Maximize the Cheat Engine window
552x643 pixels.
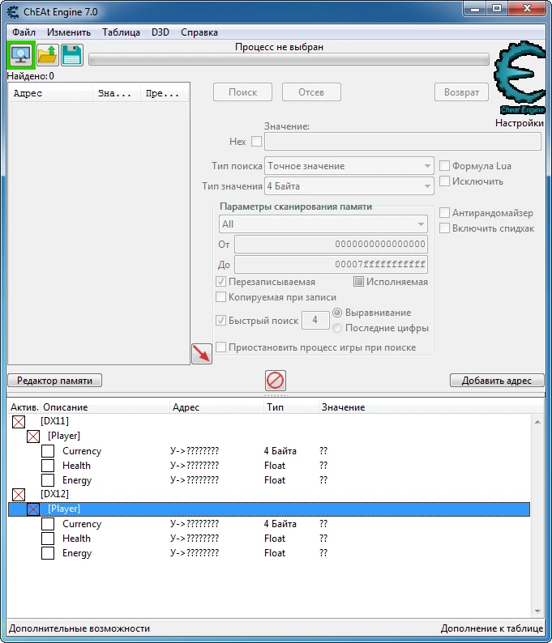click(497, 9)
